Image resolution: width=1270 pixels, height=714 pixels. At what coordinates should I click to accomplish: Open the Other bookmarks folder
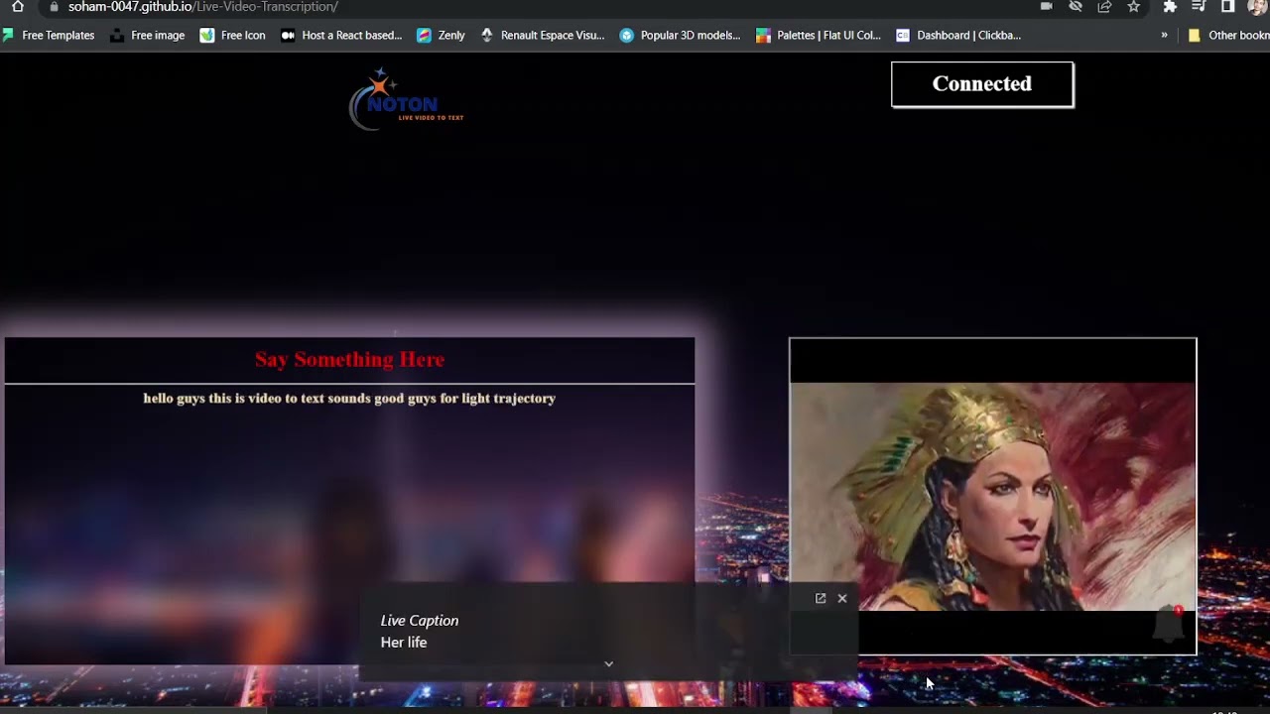pos(1228,35)
